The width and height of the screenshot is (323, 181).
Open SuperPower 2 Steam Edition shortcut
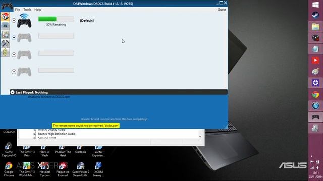pyautogui.click(x=81, y=169)
